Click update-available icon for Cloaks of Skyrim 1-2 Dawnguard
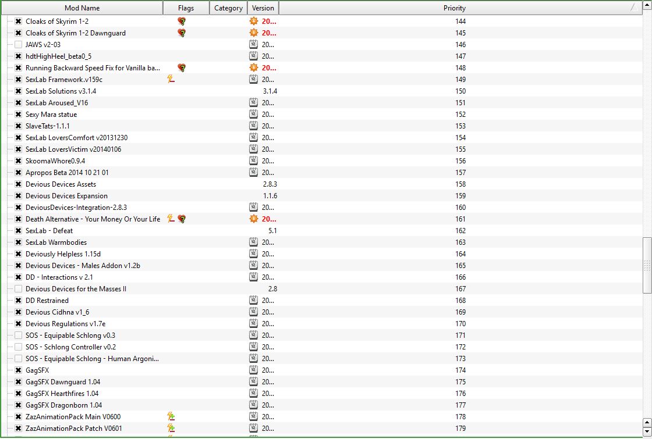The height and width of the screenshot is (439, 652). (253, 33)
